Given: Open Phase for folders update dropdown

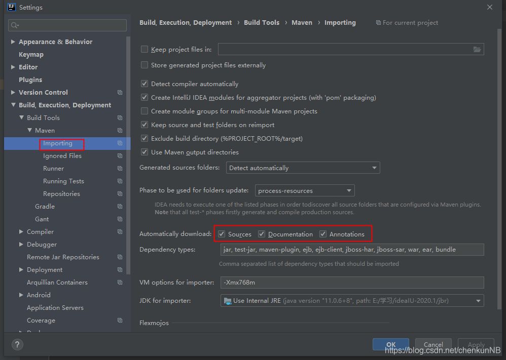Looking at the screenshot, I should [305, 190].
